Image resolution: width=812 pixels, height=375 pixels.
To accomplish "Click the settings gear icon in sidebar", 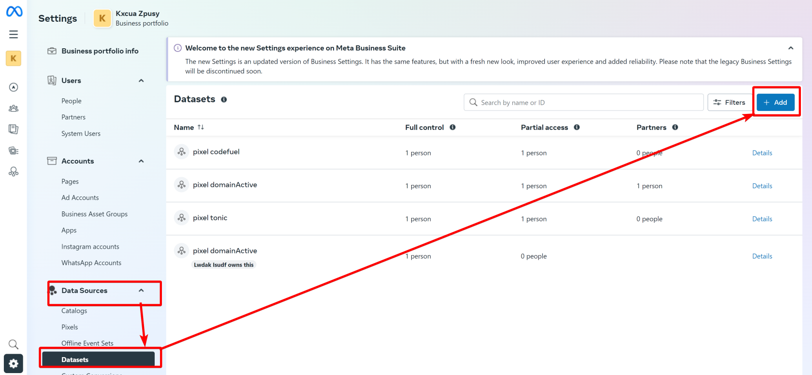I will [x=14, y=363].
